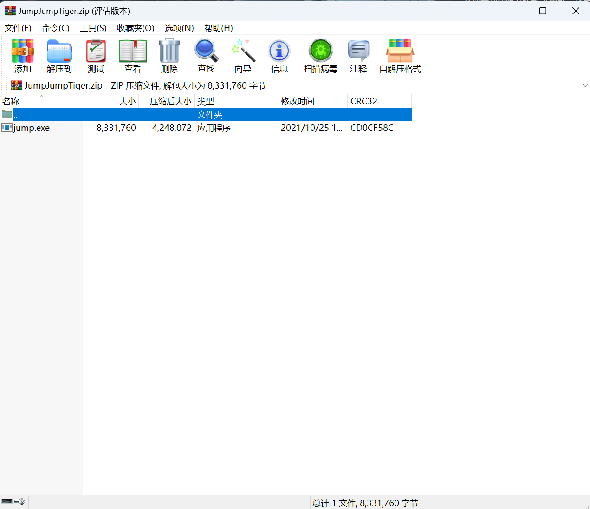Open the 向导 (Wizard) wand icon

[x=243, y=51]
